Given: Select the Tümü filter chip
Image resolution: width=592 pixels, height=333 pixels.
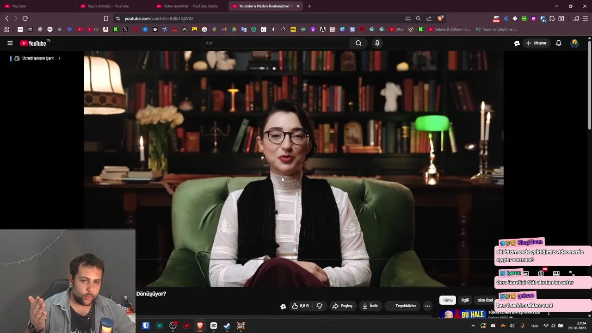Looking at the screenshot, I should tap(448, 300).
